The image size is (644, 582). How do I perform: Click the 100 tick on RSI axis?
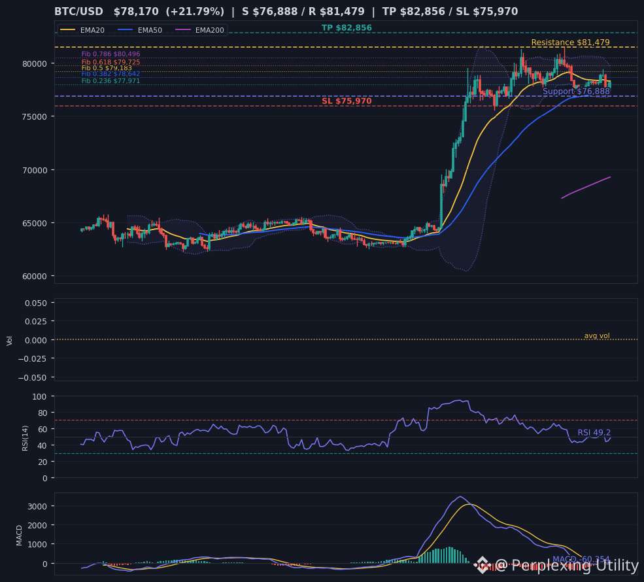pos(39,397)
